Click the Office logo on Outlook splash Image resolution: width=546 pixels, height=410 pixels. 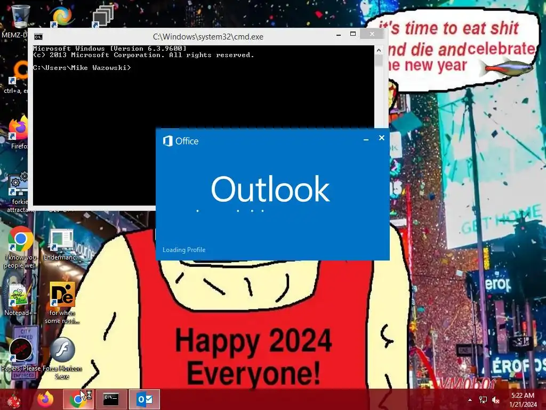coord(168,141)
